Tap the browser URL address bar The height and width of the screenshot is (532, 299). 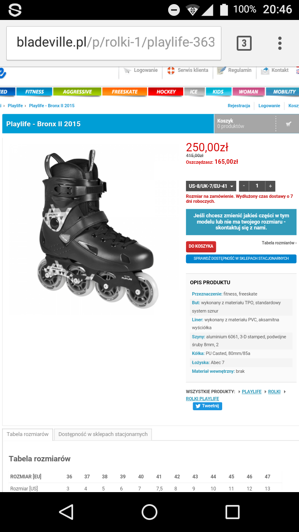[x=114, y=43]
